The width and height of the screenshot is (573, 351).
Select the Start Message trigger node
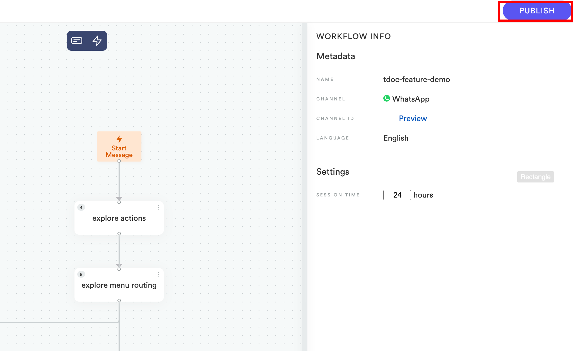119,146
